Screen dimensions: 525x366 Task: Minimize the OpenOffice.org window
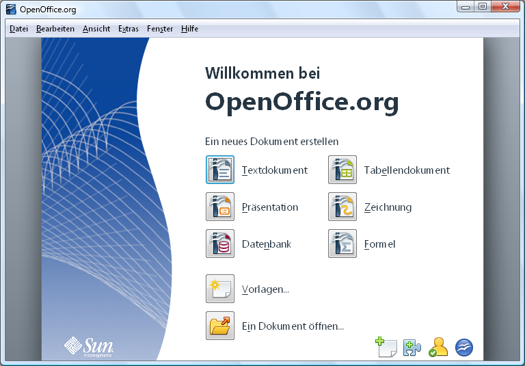pos(466,6)
